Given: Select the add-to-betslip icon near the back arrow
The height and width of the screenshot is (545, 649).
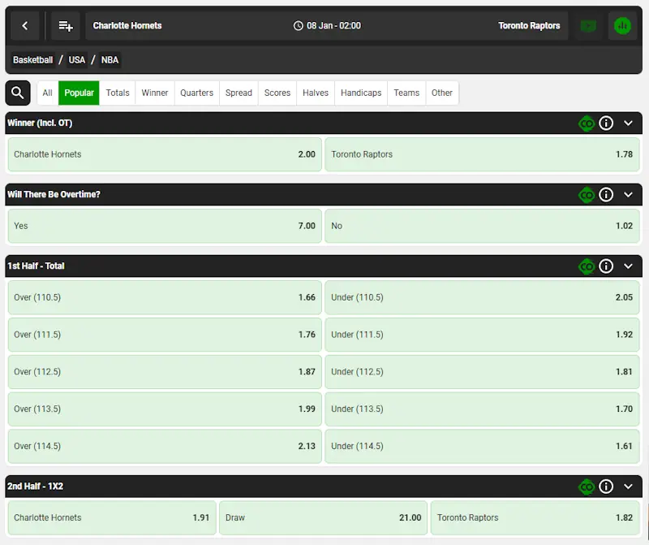Looking at the screenshot, I should coord(65,25).
